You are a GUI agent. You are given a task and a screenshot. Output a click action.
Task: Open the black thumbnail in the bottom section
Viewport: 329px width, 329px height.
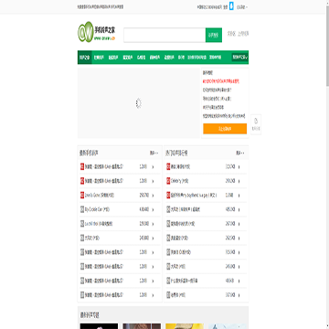[99, 326]
